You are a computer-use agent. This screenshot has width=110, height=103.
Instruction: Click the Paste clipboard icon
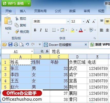click(x=8, y=21)
